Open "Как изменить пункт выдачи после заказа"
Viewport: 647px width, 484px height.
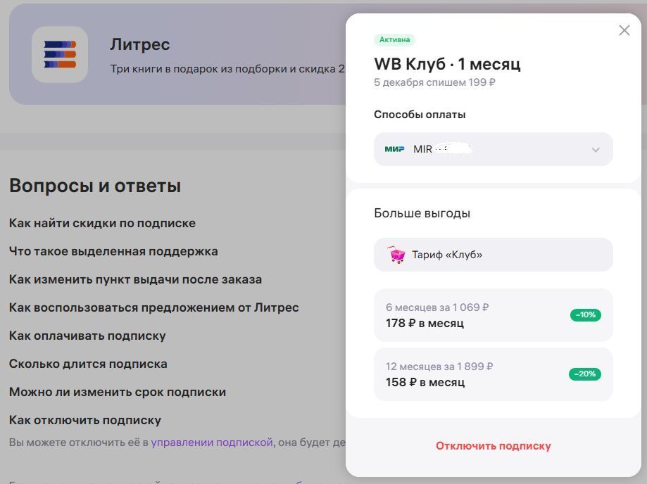pos(135,279)
